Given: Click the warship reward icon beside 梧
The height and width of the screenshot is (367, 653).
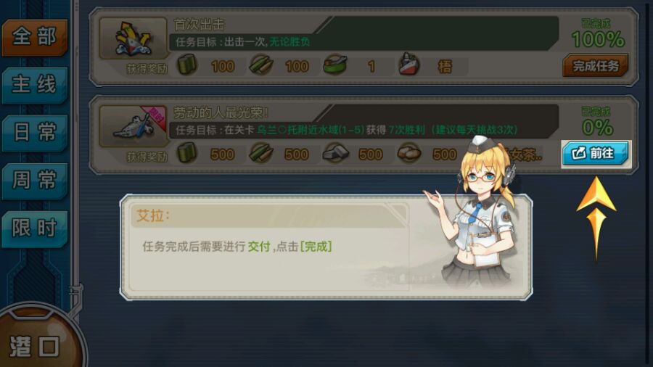Looking at the screenshot, I should (409, 65).
